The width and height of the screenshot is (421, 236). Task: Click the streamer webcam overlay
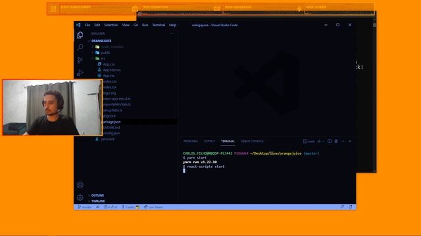(x=53, y=108)
